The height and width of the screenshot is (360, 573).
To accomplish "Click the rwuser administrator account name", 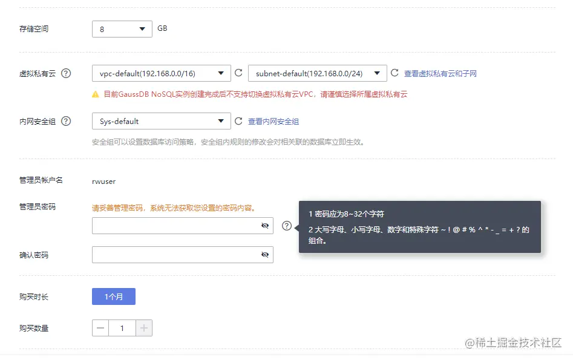I will (104, 182).
